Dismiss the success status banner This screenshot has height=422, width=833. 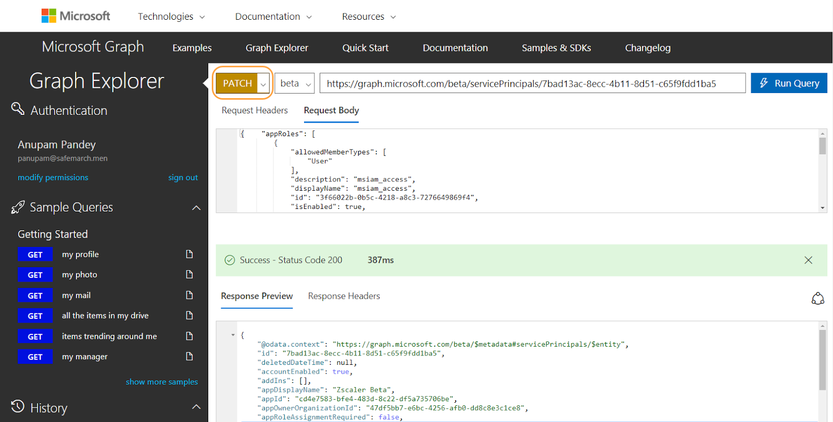click(x=808, y=260)
